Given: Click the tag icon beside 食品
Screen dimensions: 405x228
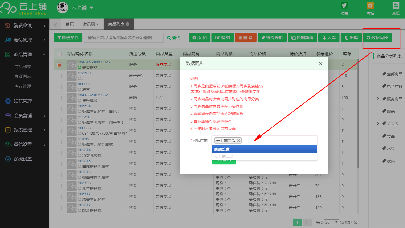Looking at the screenshot, I should coord(384,136).
